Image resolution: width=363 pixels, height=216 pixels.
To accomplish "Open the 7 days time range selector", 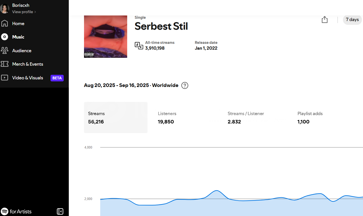I will click(x=352, y=20).
